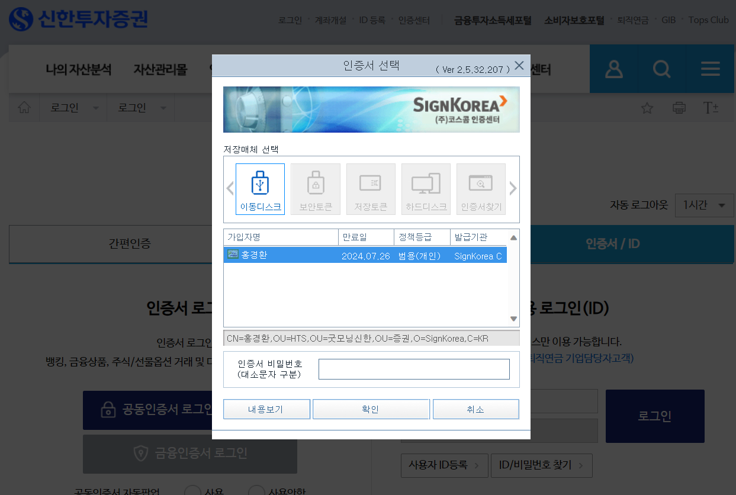The height and width of the screenshot is (495, 736).
Task: Click the 금융인증서 로그인 button
Action: (190, 454)
